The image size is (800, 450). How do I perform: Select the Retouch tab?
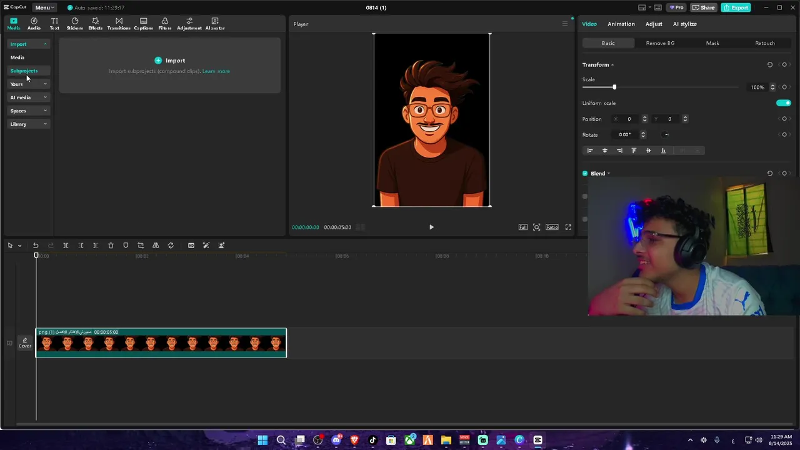click(x=765, y=43)
